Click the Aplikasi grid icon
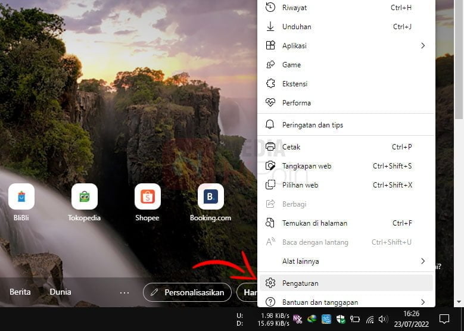The width and height of the screenshot is (464, 331). [x=270, y=46]
